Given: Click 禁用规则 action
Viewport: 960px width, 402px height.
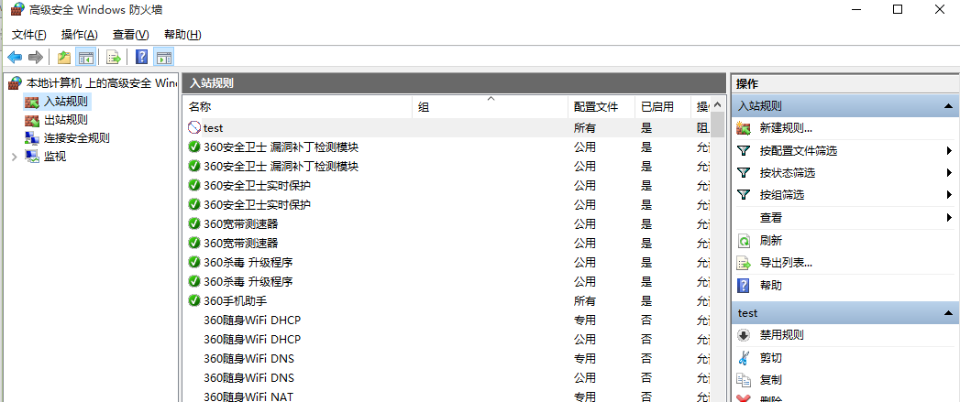Looking at the screenshot, I should 782,335.
